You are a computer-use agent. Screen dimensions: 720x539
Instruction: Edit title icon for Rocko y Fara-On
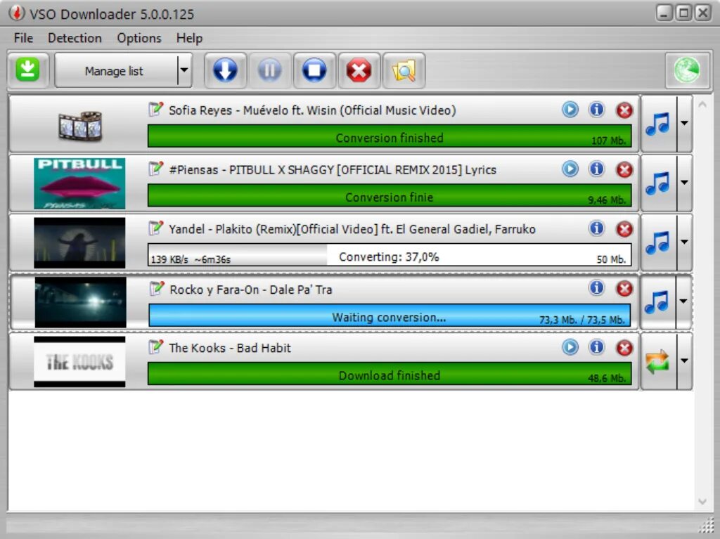point(157,288)
